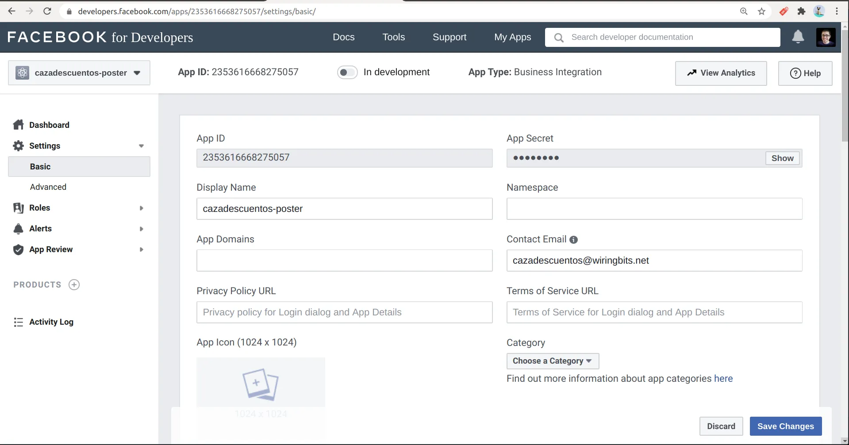Open the Choose a Category dropdown
Viewport: 849px width, 445px height.
(x=553, y=361)
